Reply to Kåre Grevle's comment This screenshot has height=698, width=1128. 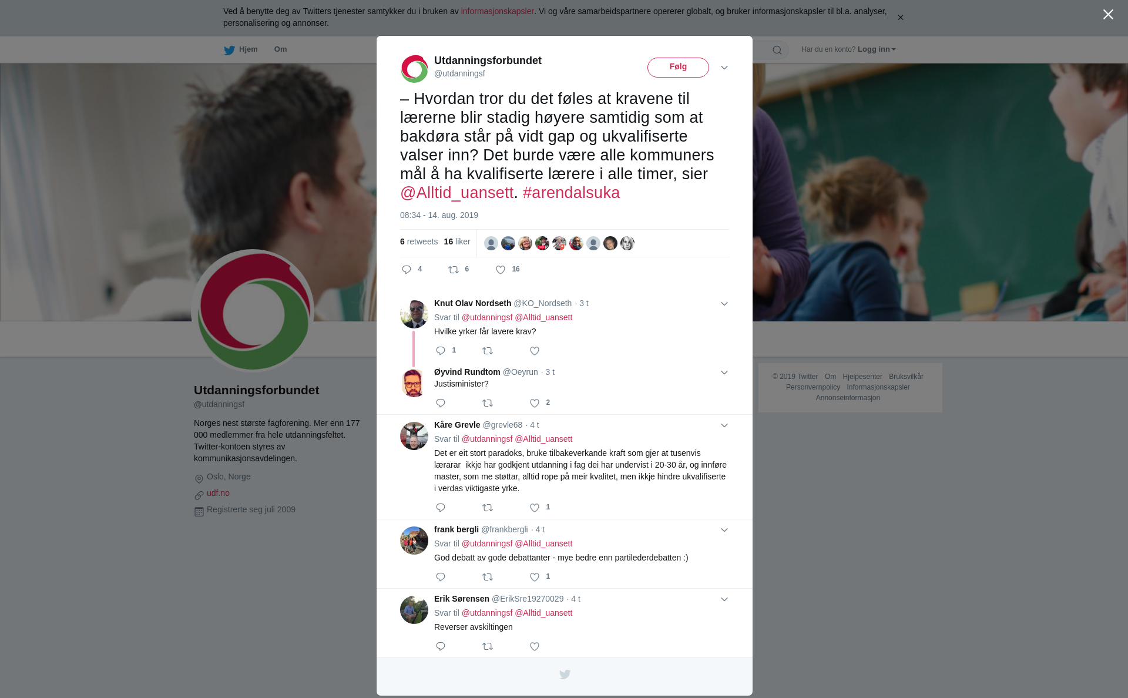click(441, 508)
